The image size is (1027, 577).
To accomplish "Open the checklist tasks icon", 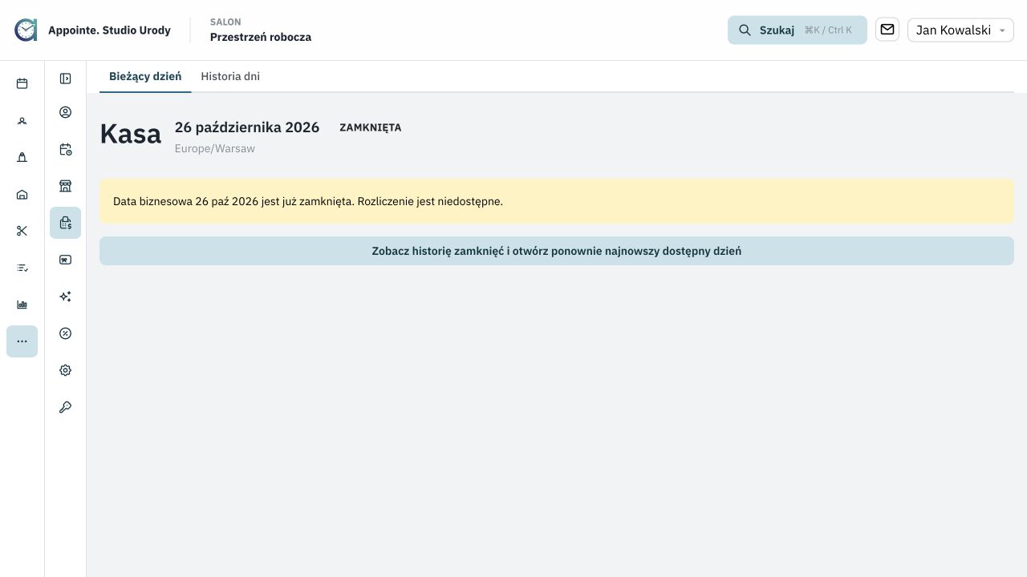I will [22, 268].
